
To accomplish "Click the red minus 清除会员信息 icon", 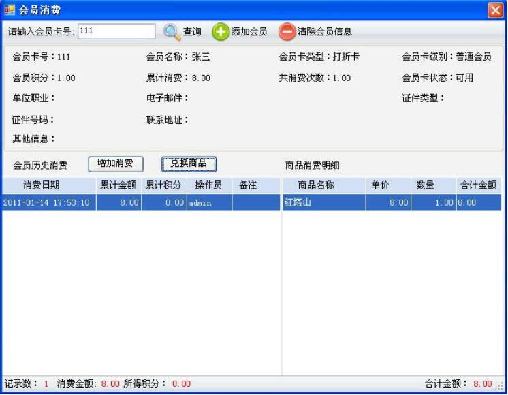I will 287,32.
